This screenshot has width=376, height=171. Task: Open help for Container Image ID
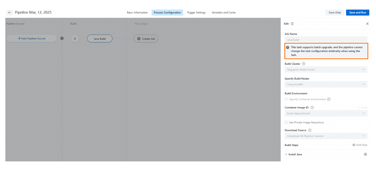coord(312,108)
